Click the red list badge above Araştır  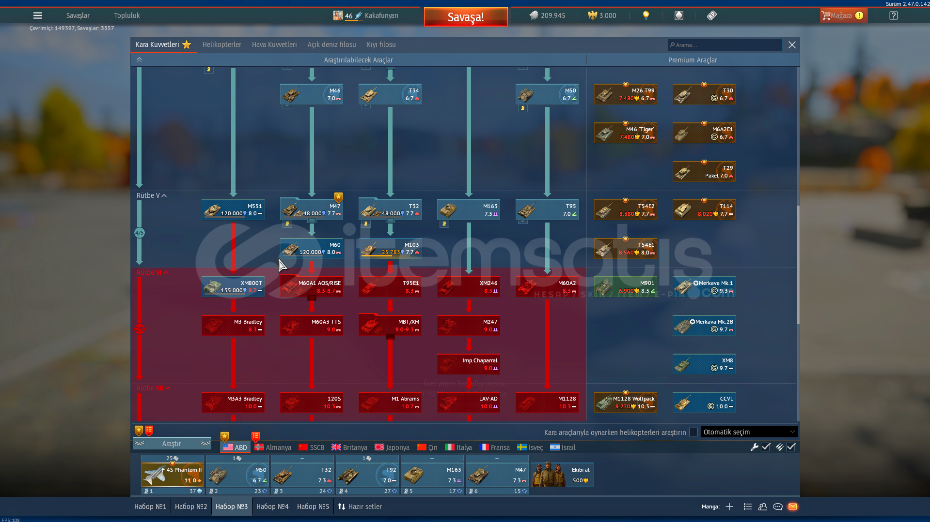click(x=149, y=430)
